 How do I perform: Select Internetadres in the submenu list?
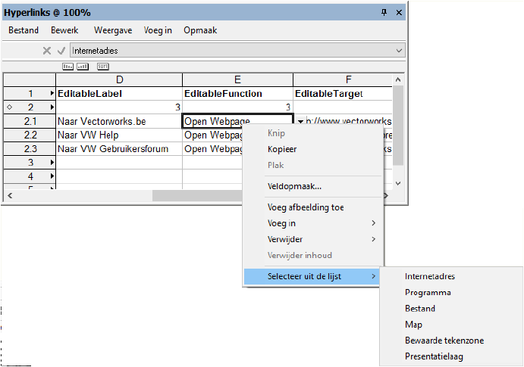click(451, 276)
